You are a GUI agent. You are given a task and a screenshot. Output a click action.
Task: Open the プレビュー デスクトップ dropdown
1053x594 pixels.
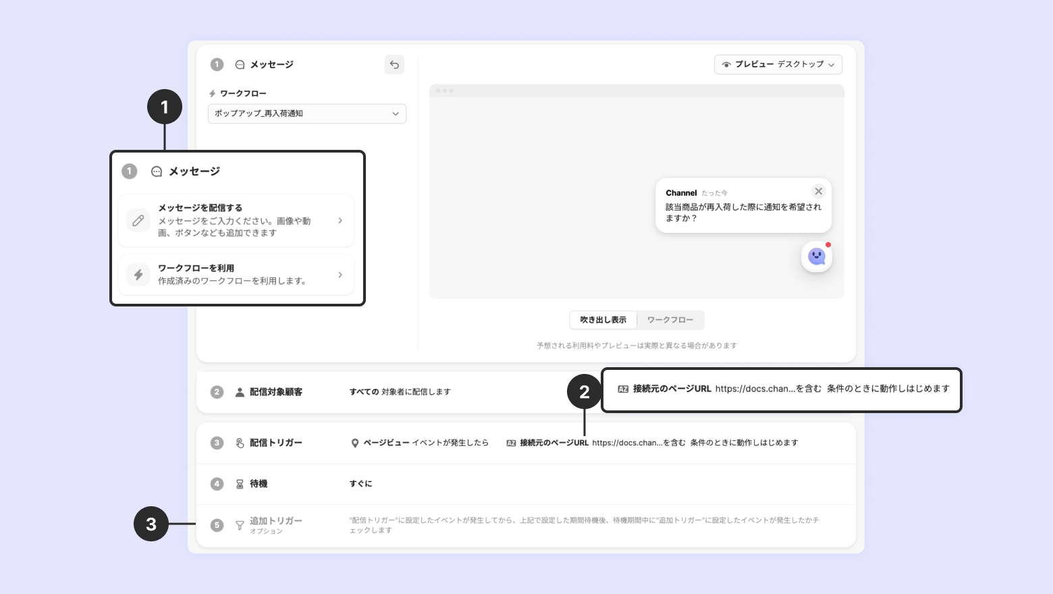(x=778, y=64)
